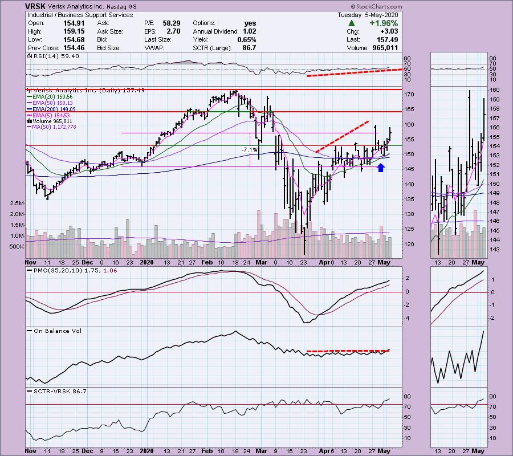
Task: Click the VWAP label
Action: (x=153, y=48)
